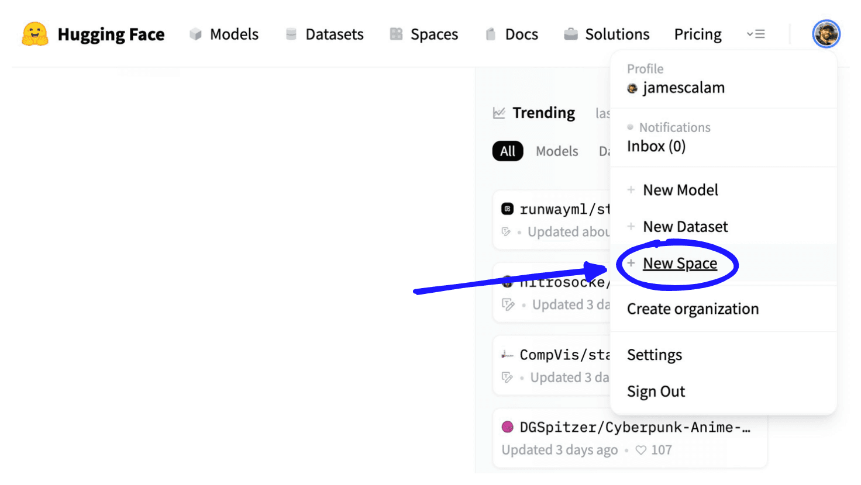Image resolution: width=861 pixels, height=485 pixels.
Task: Sign out of the account
Action: click(656, 392)
